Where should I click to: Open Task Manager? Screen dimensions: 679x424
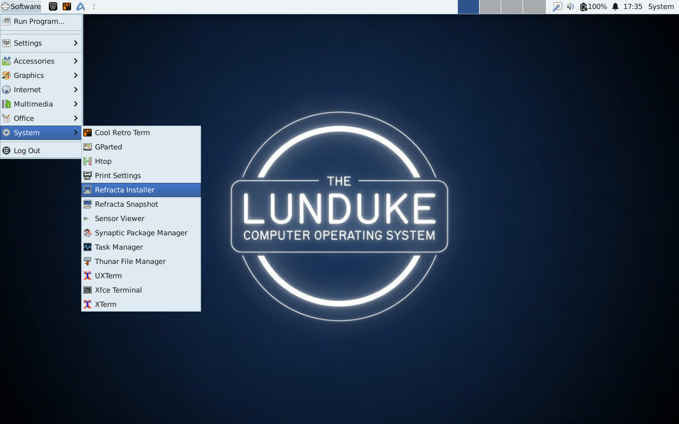pos(141,247)
